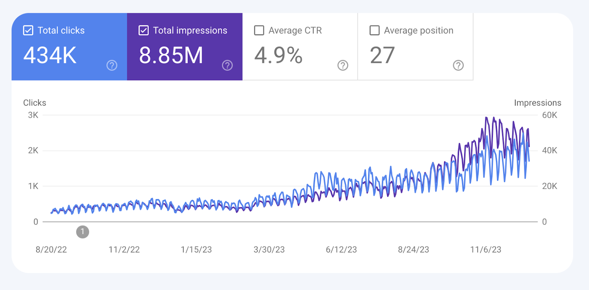589x290 pixels.
Task: Click the 11/6/23 date axis label
Action: point(486,250)
